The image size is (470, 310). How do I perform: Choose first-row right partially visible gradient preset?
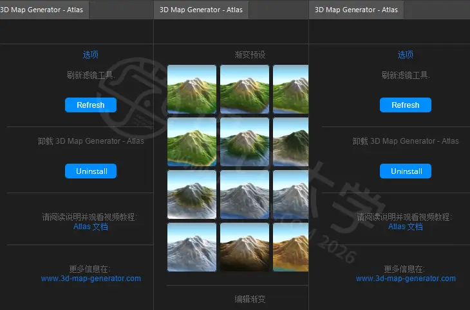tap(290, 89)
